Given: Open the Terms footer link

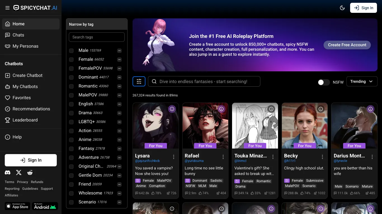Looking at the screenshot, I should 10,182.
